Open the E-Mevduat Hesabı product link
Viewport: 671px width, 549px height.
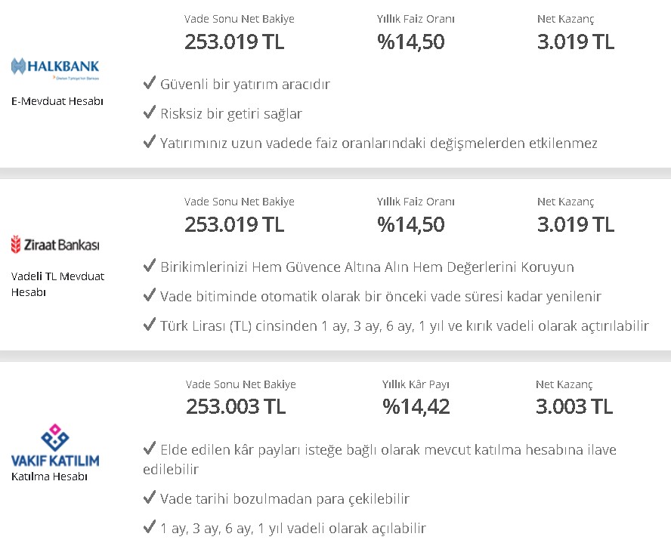(x=57, y=101)
